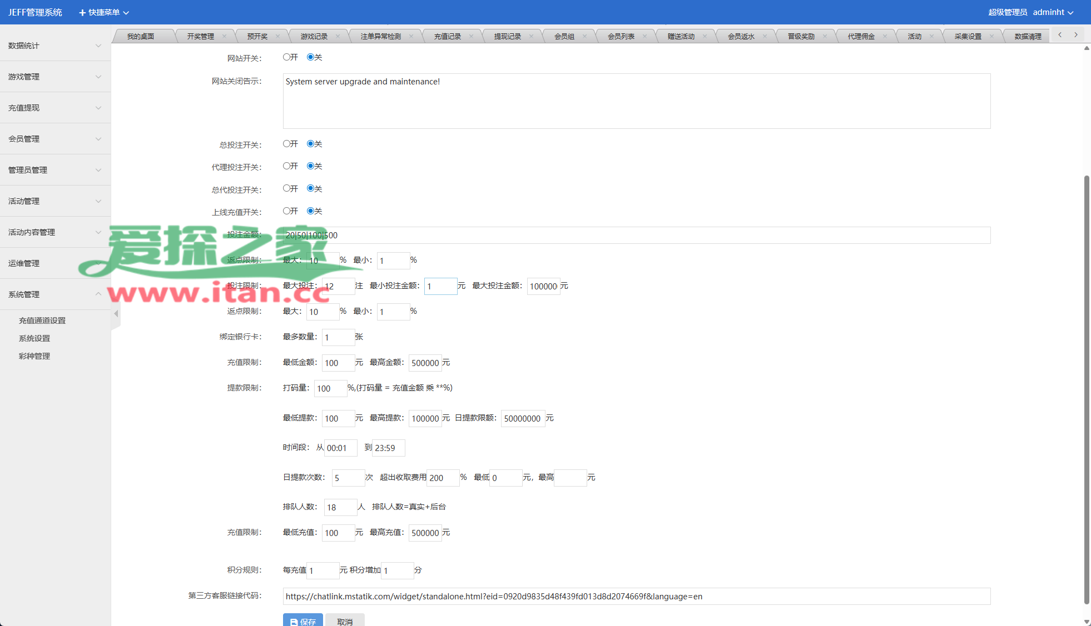Turn 总投注开关 on (开)
Image resolution: width=1091 pixels, height=626 pixels.
286,143
